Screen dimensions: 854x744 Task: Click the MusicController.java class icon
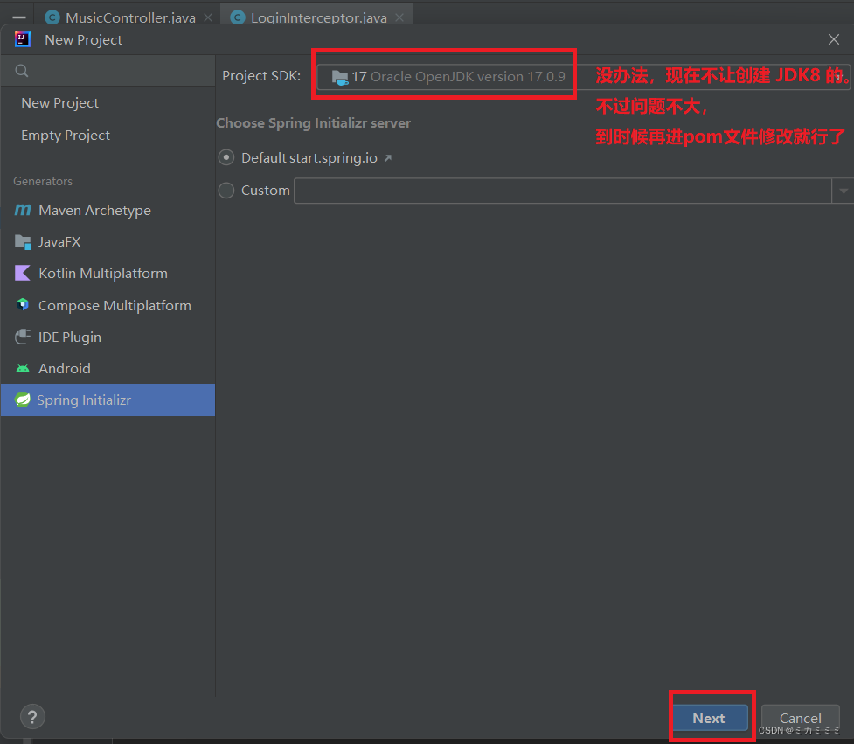coord(52,18)
